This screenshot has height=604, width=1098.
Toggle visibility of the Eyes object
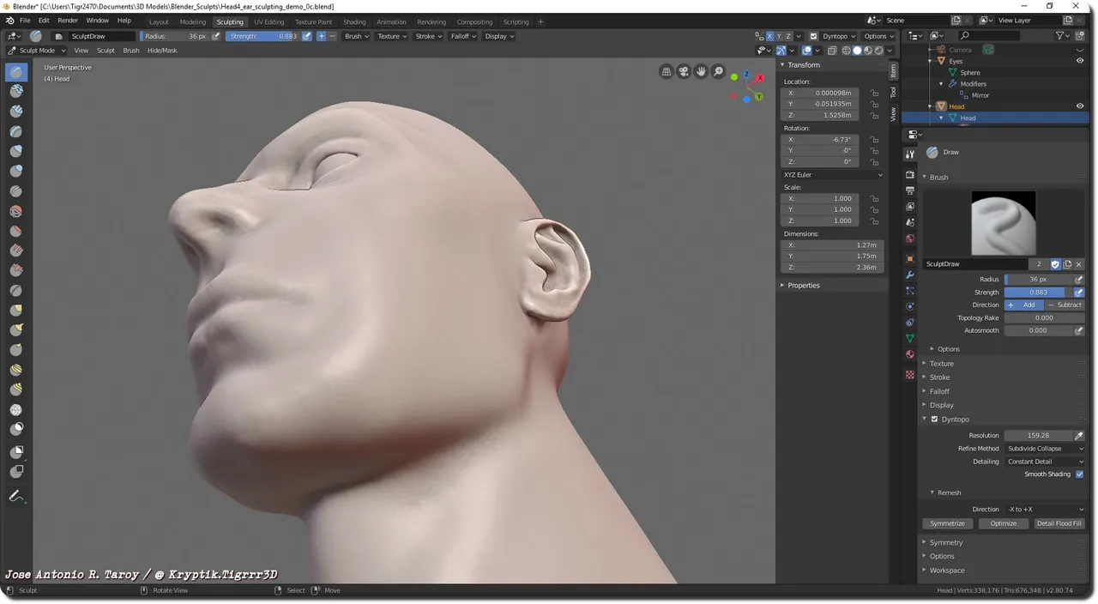point(1080,60)
